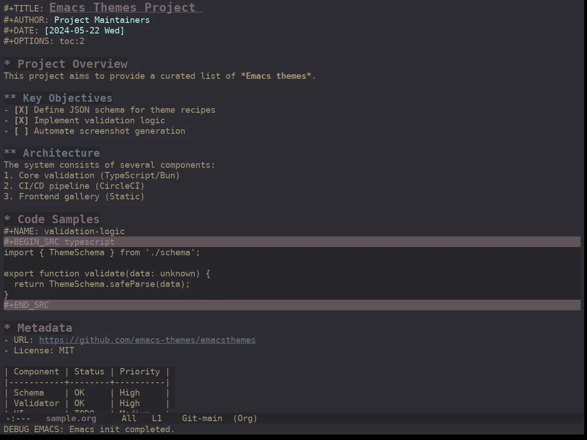
Task: Click the #+END_SRC line
Action: click(292, 305)
